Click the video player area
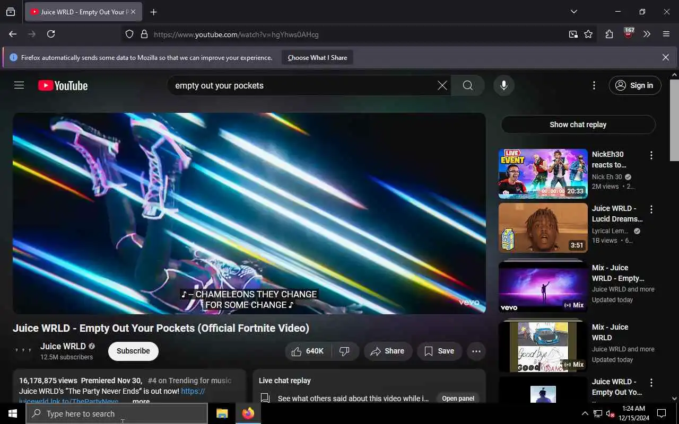The height and width of the screenshot is (424, 679). click(x=249, y=214)
